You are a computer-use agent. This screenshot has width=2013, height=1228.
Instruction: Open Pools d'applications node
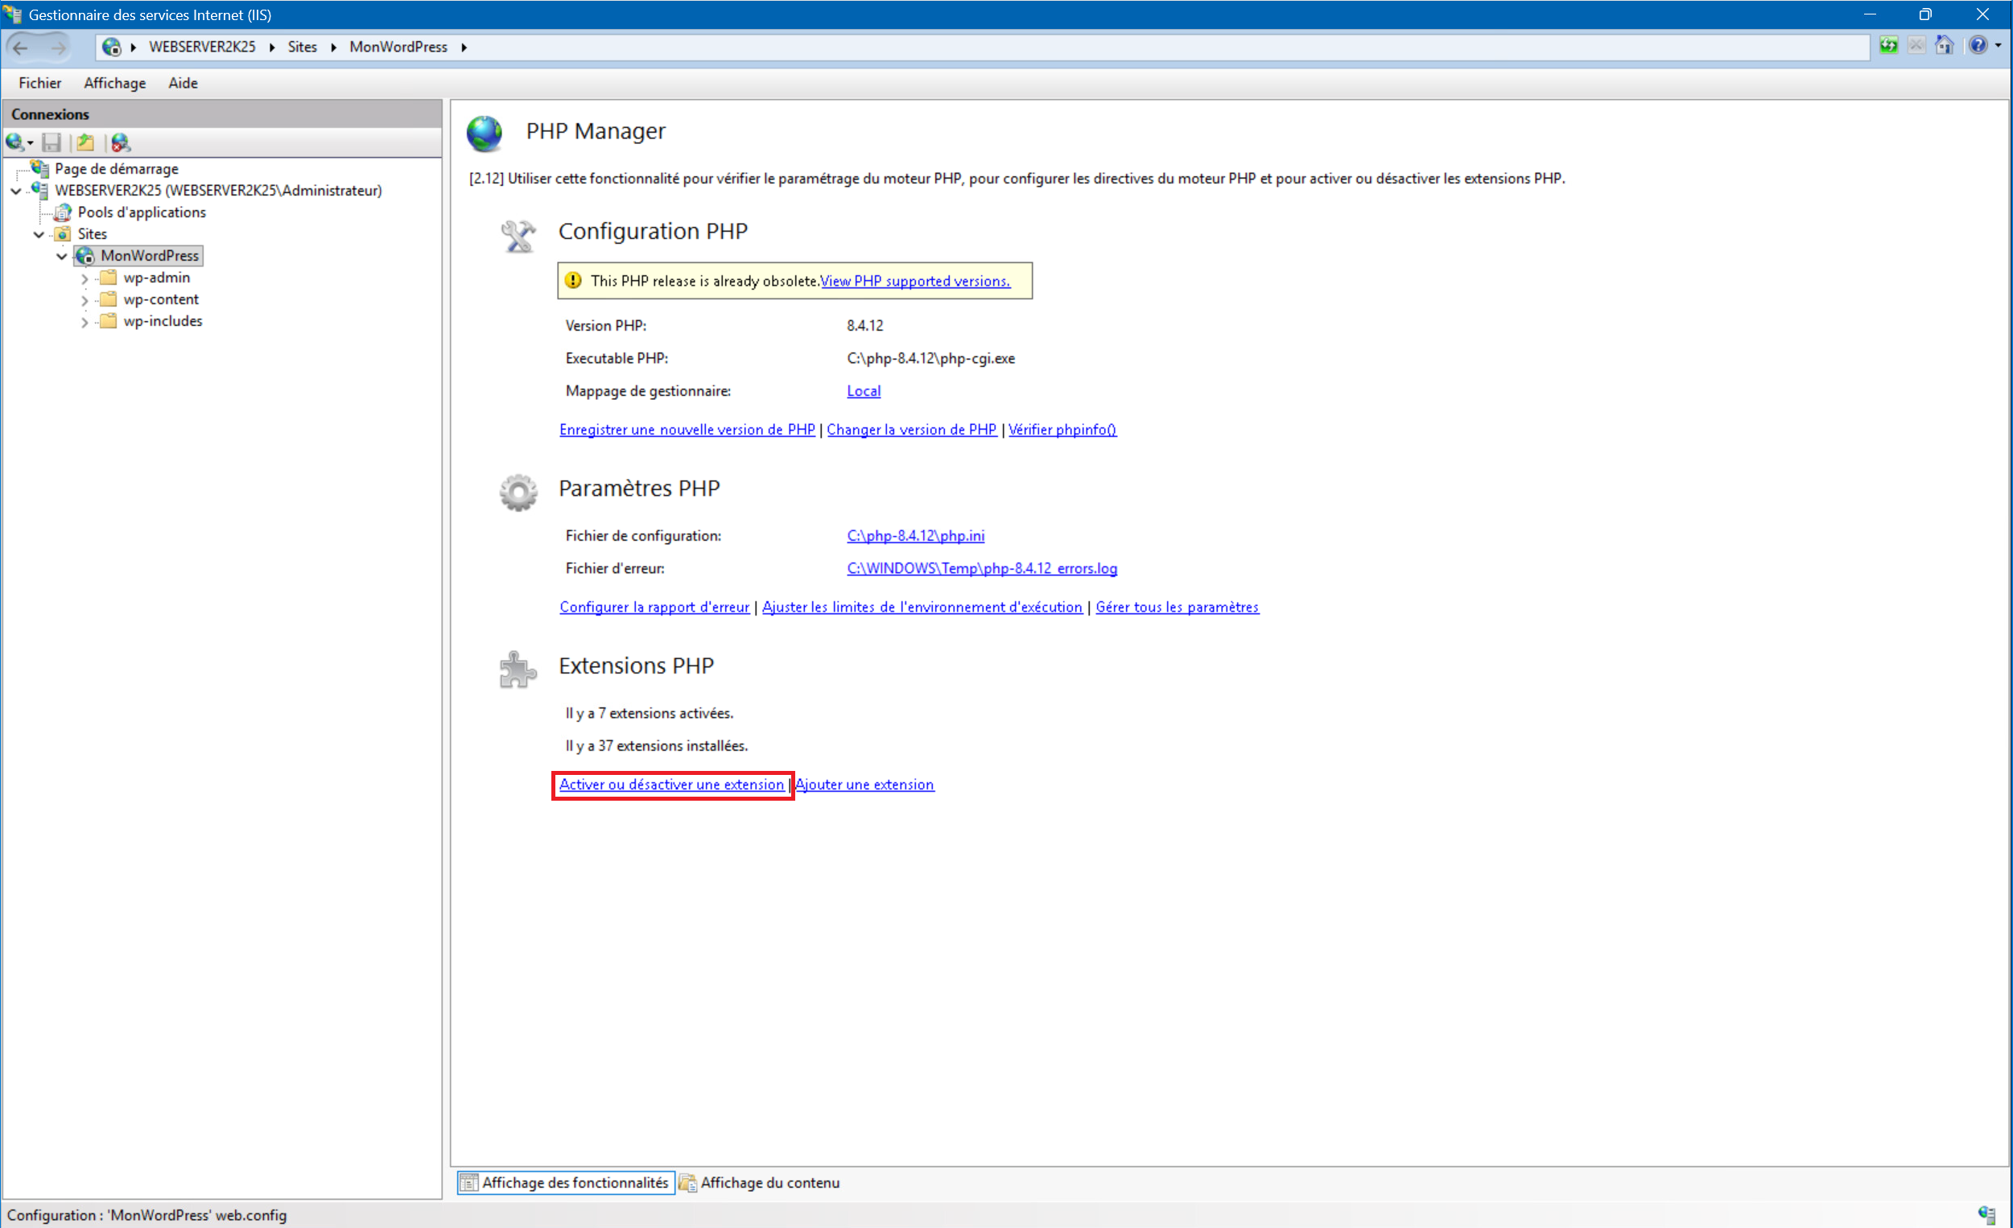pyautogui.click(x=142, y=212)
